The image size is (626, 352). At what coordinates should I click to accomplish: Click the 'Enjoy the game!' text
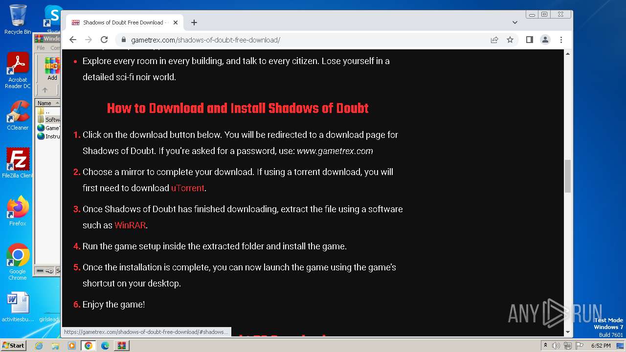tap(113, 305)
